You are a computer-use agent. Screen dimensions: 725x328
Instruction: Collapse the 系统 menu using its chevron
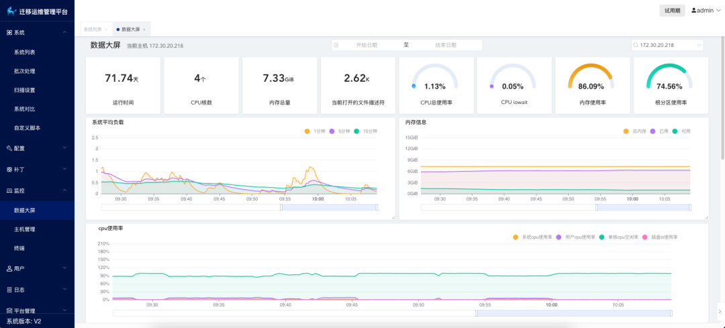[64, 32]
